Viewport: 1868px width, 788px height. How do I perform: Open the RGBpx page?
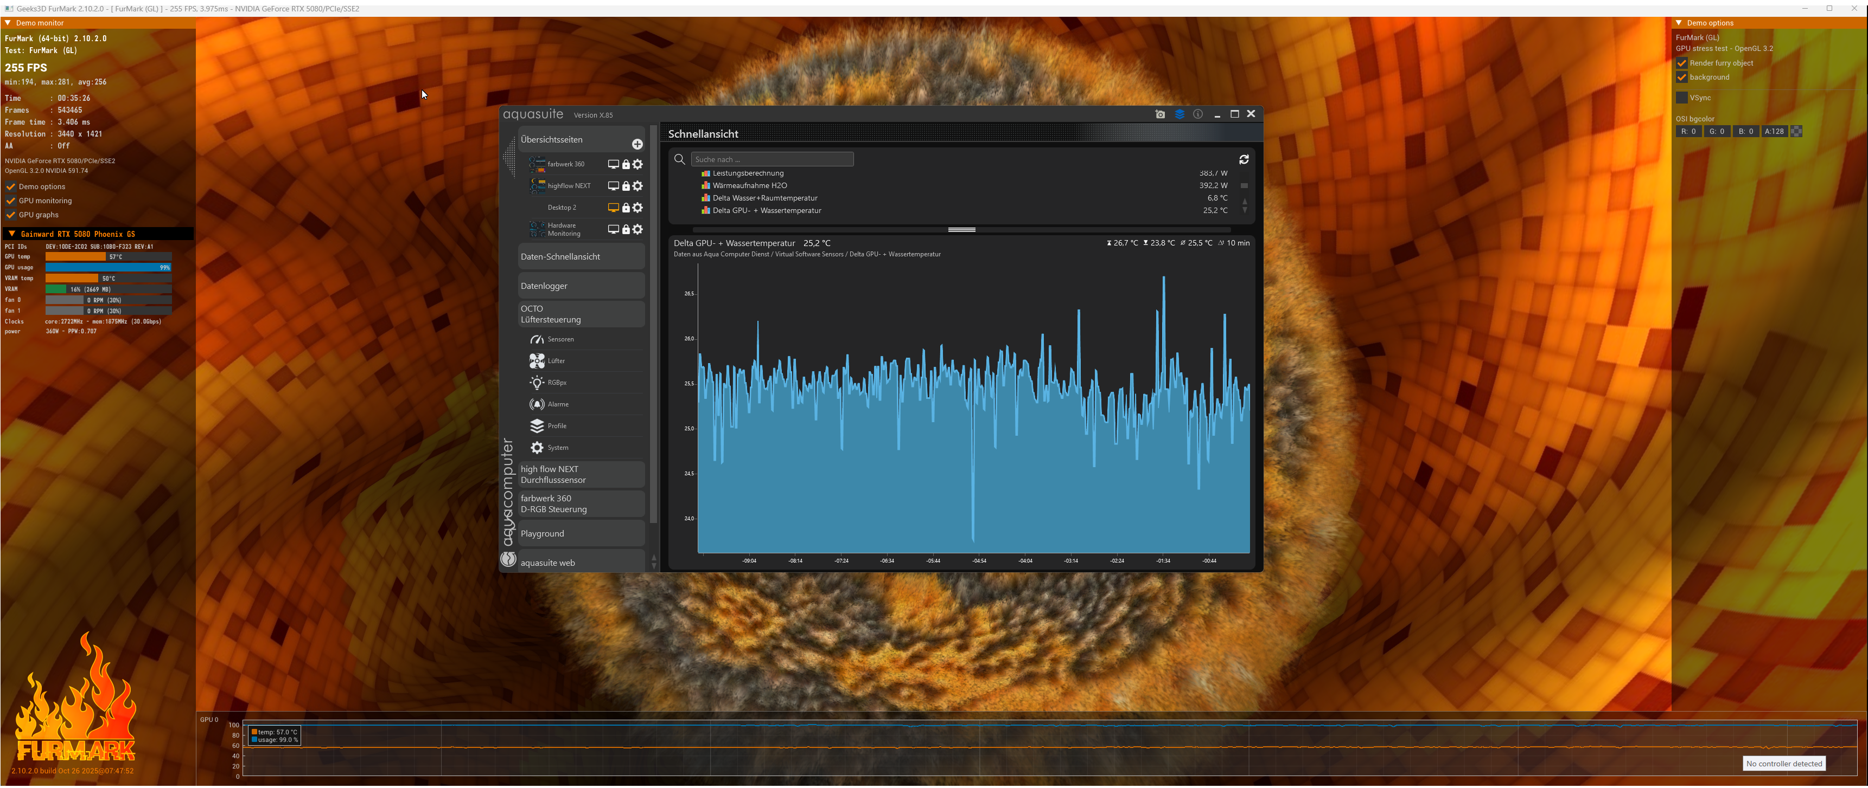tap(557, 383)
